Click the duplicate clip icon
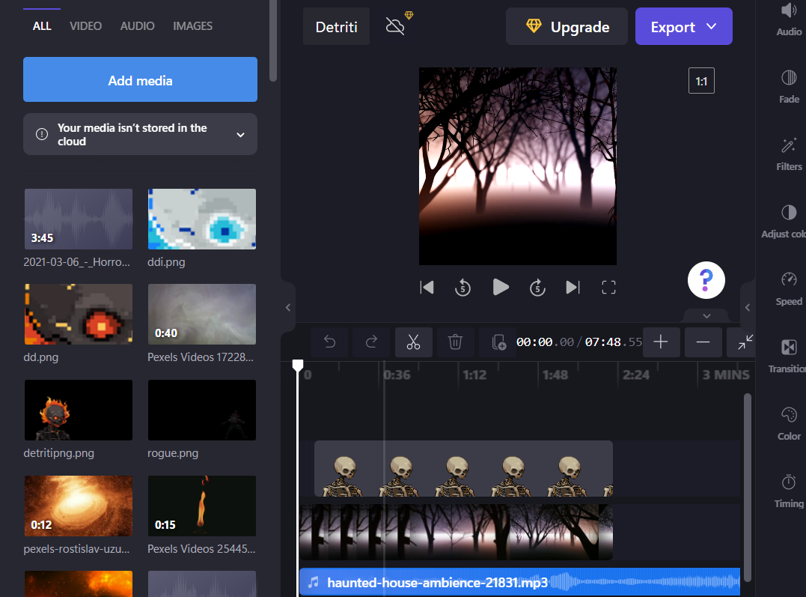This screenshot has width=806, height=597. (x=498, y=342)
